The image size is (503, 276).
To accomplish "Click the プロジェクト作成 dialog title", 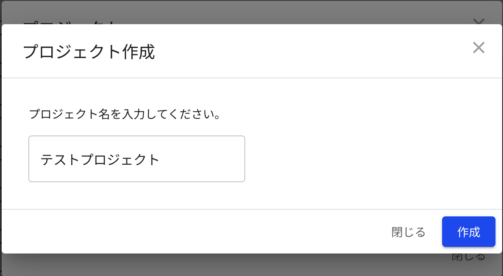I will point(89,52).
